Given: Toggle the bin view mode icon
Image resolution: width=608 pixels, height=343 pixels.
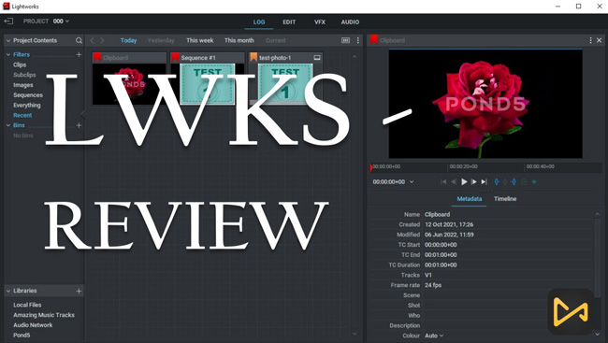Looking at the screenshot, I should coord(345,40).
